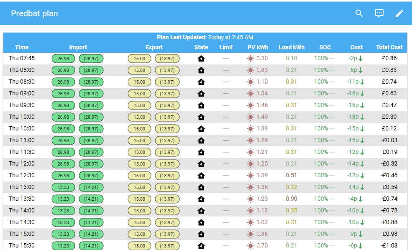Click the (28.97) import pill for Thu 09:00
The height and width of the screenshot is (250, 412).
91,94
